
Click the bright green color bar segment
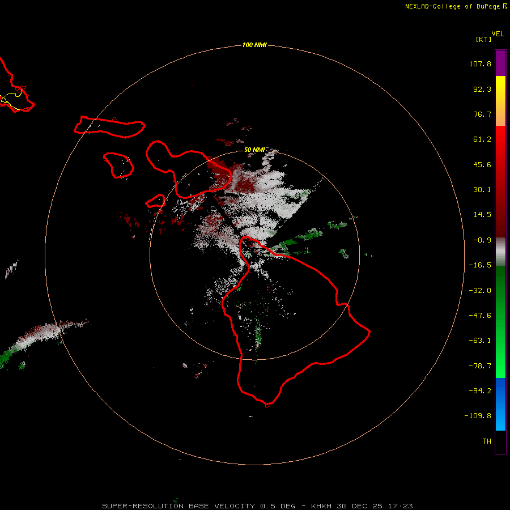(500, 322)
